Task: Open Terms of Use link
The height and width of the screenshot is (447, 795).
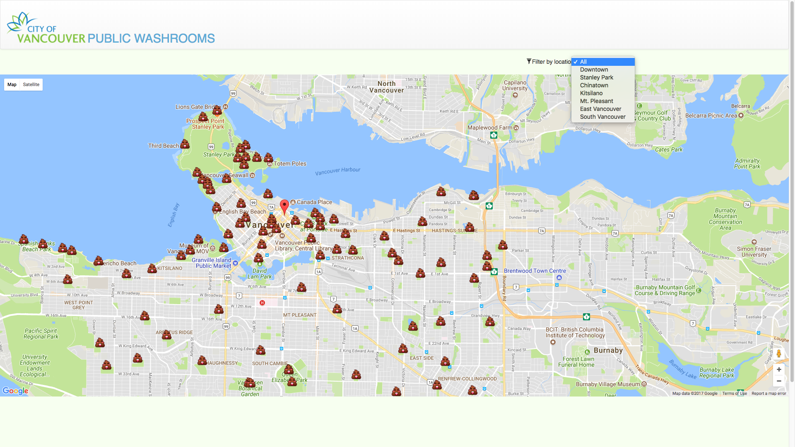Action: point(734,394)
